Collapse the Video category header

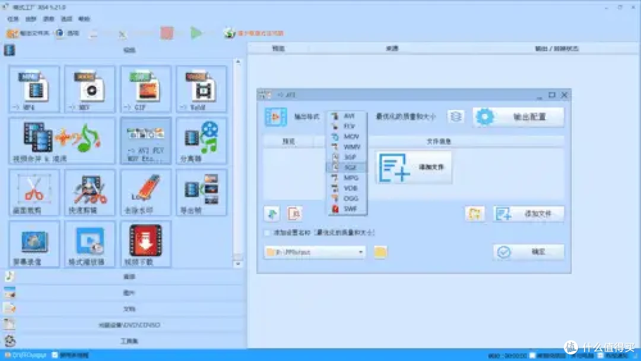(x=123, y=50)
